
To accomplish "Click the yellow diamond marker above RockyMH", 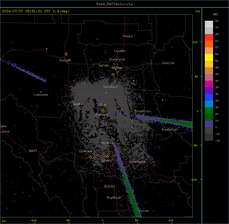I will point(66,54).
